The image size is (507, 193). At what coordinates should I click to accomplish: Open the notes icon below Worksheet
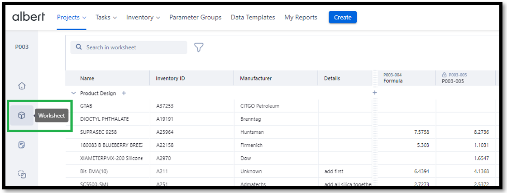point(21,145)
